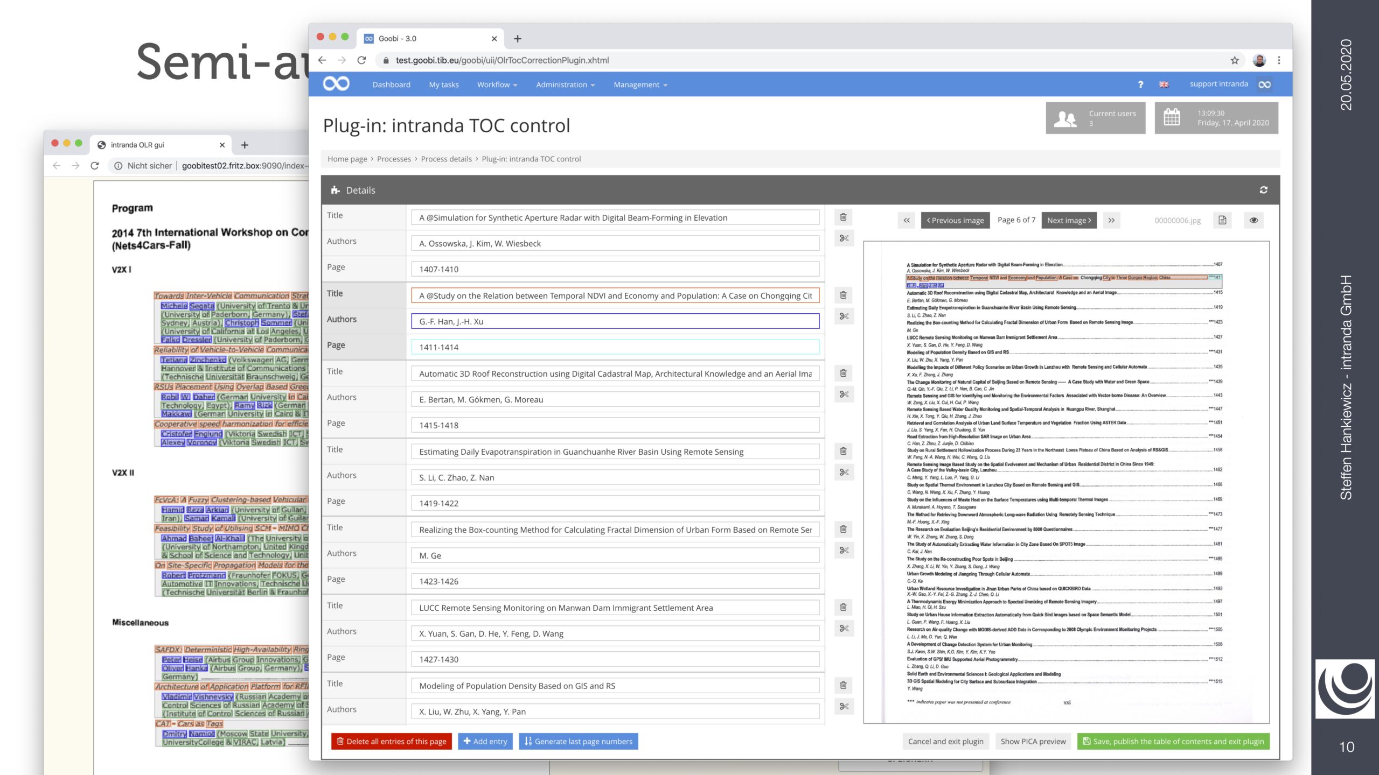
Task: Open new tab in intranda OLR gui window
Action: pos(245,145)
